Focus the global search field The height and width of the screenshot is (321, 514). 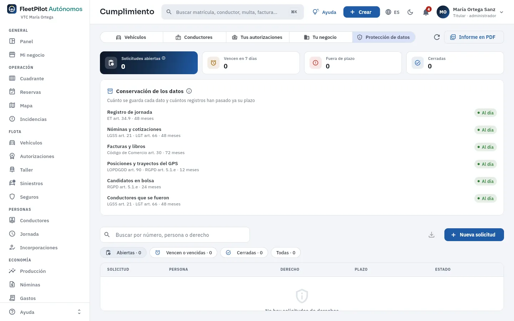click(233, 12)
